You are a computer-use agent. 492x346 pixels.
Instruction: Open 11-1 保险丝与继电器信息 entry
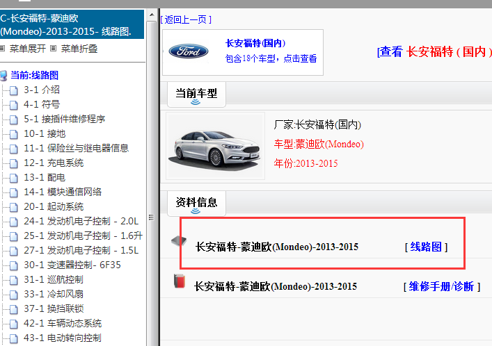[77, 148]
